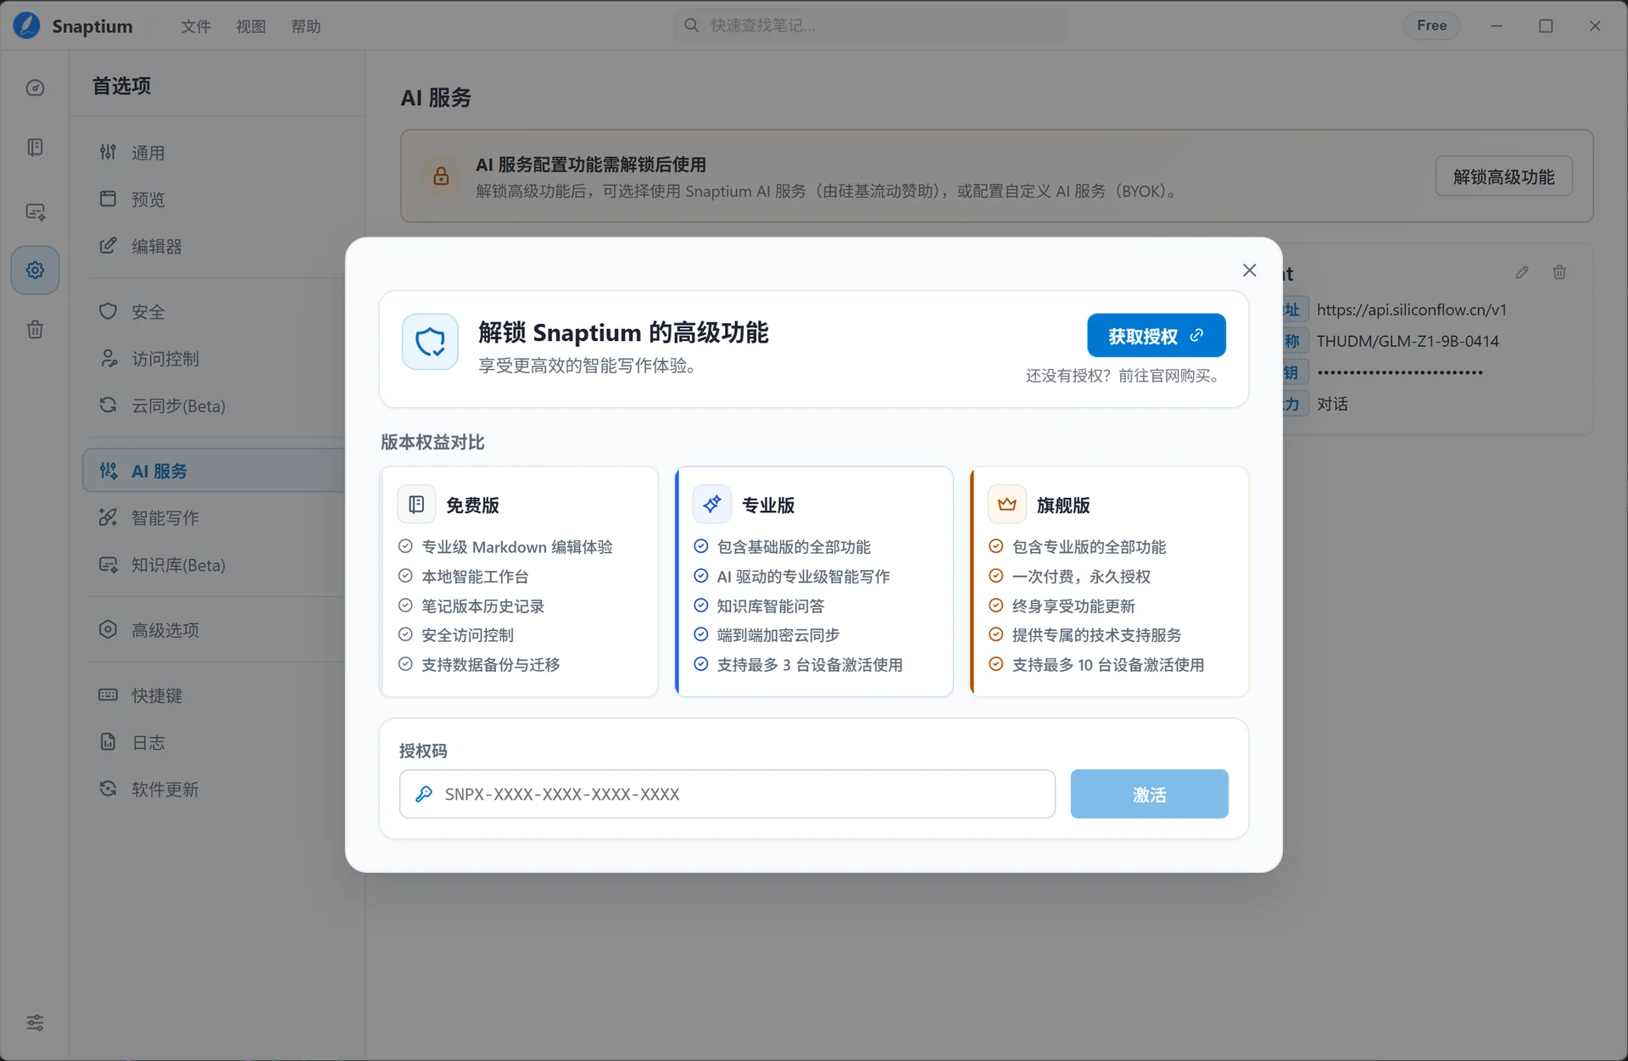The height and width of the screenshot is (1061, 1628).
Task: Select 知识库(Beta) in preferences
Action: click(216, 565)
